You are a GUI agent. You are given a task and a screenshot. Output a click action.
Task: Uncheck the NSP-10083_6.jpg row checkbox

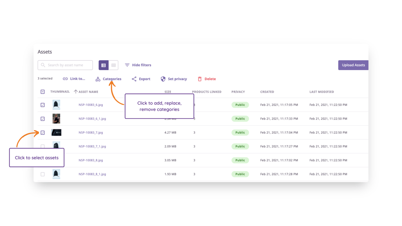(x=43, y=105)
